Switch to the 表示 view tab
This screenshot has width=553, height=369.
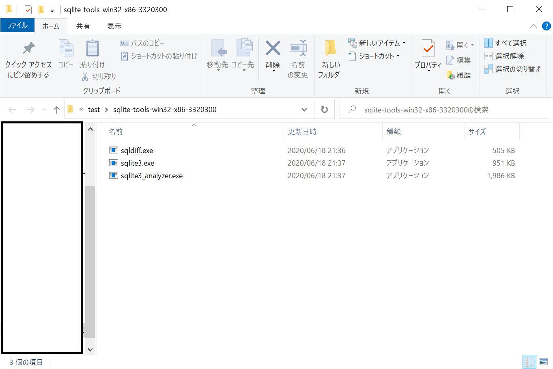coord(114,26)
